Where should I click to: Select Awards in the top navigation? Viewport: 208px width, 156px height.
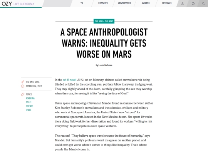[x=146, y=3]
